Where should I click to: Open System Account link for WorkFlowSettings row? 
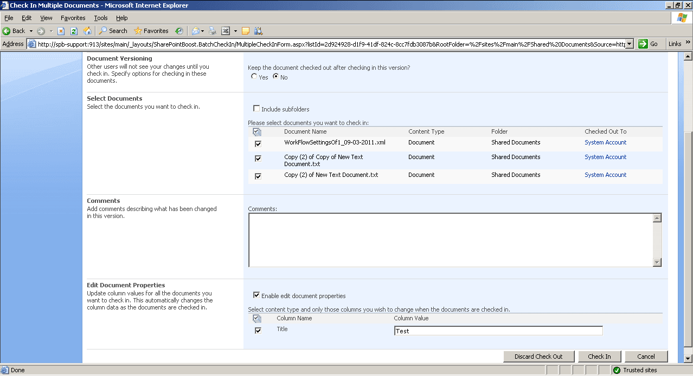(x=605, y=142)
